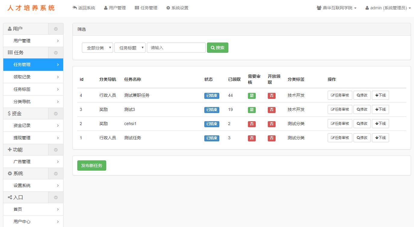Screen dimensions: 414x227
Task: Click 已领取 count 44
Action: pos(230,95)
